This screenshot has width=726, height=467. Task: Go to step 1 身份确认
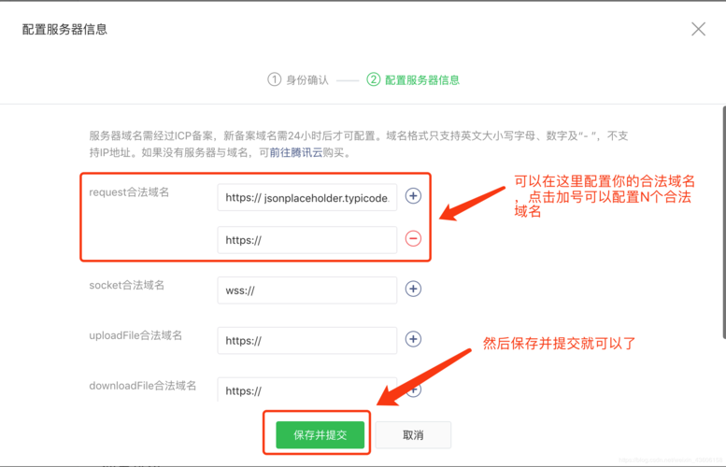coord(298,79)
